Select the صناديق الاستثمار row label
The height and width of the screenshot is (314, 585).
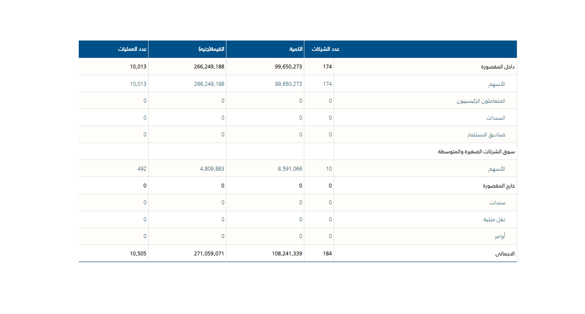[486, 135]
